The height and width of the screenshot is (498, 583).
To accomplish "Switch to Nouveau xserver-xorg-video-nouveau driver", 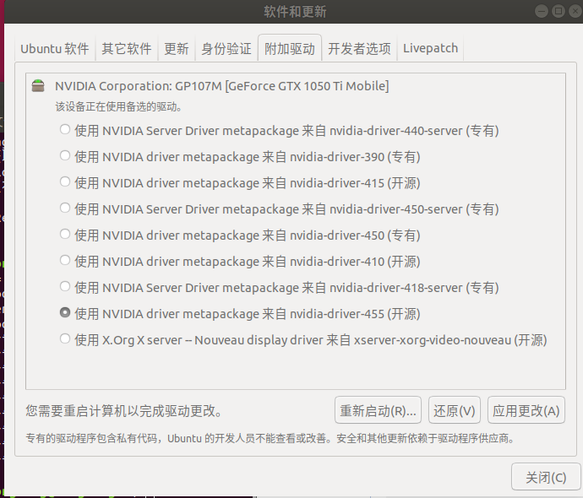I will point(65,339).
